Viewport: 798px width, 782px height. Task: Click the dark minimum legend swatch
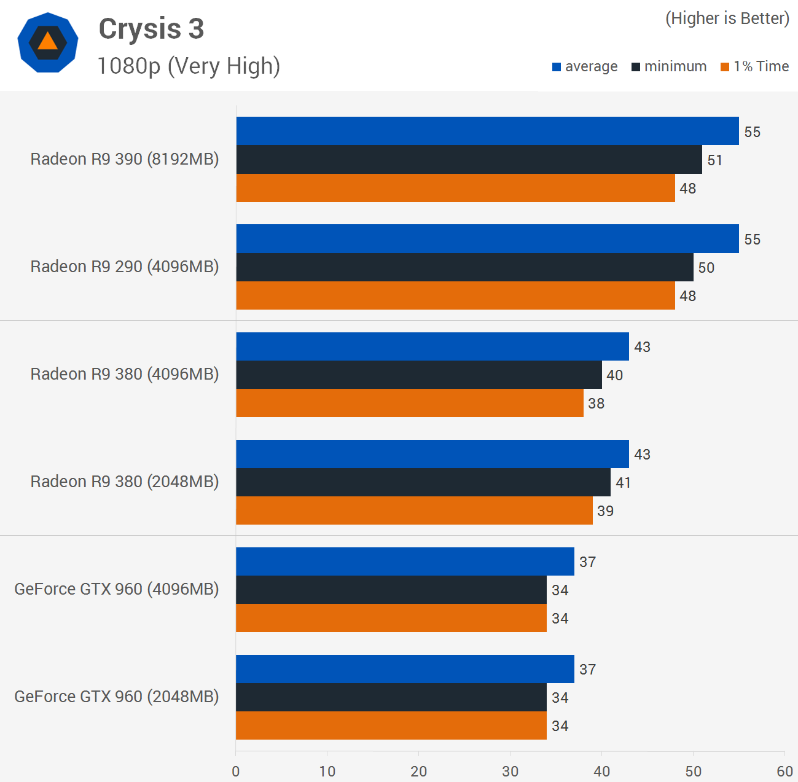click(x=636, y=67)
